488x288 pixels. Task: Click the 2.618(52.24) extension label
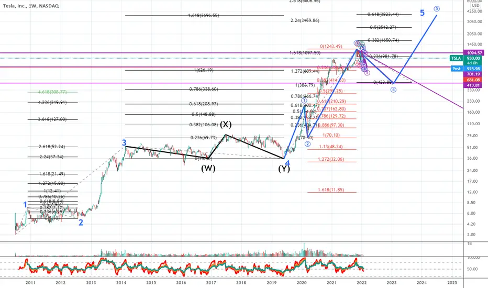[x=52, y=147]
